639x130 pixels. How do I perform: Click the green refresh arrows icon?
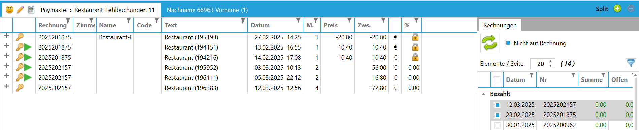pos(489,43)
